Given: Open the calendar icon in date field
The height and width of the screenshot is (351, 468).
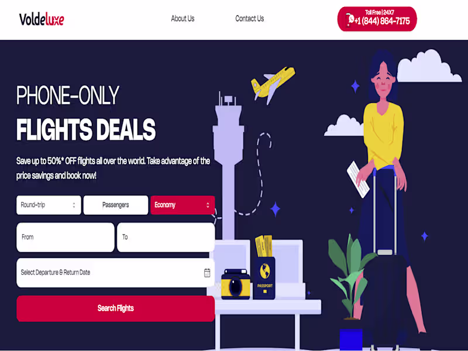Looking at the screenshot, I should pyautogui.click(x=207, y=273).
